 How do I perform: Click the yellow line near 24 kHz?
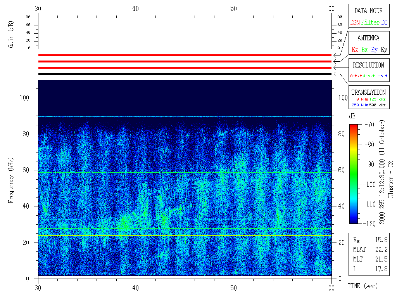(x=185, y=235)
